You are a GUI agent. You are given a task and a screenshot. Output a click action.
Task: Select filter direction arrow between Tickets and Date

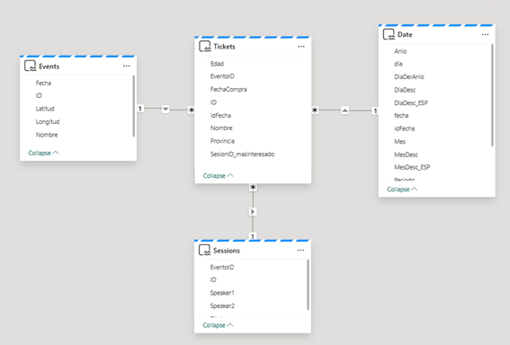pyautogui.click(x=344, y=111)
